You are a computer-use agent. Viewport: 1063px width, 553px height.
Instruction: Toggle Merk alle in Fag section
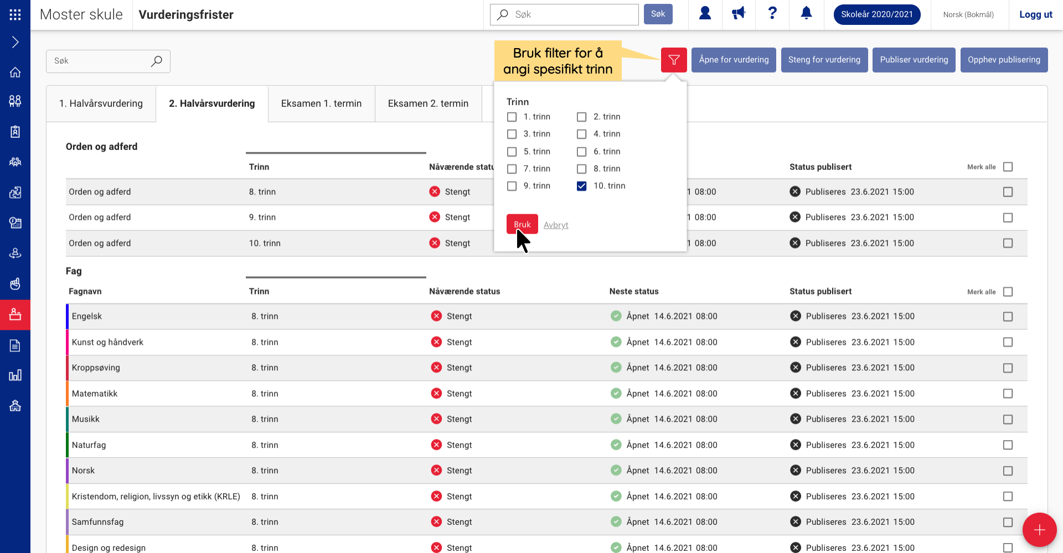click(1008, 292)
